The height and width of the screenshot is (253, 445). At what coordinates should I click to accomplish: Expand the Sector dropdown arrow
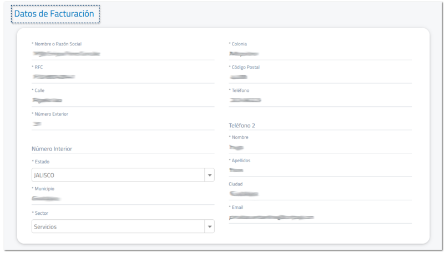[x=209, y=226]
